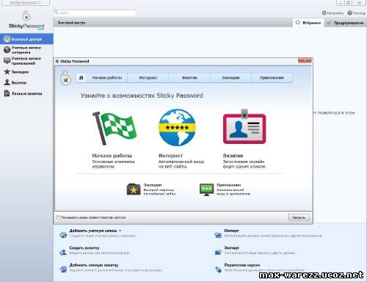Open Учетные записи интернета globe item
Viewport: 367px width, 282px height.
[x=26, y=50]
